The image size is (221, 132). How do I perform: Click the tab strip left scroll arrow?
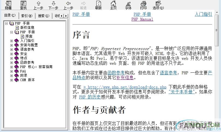(61, 16)
